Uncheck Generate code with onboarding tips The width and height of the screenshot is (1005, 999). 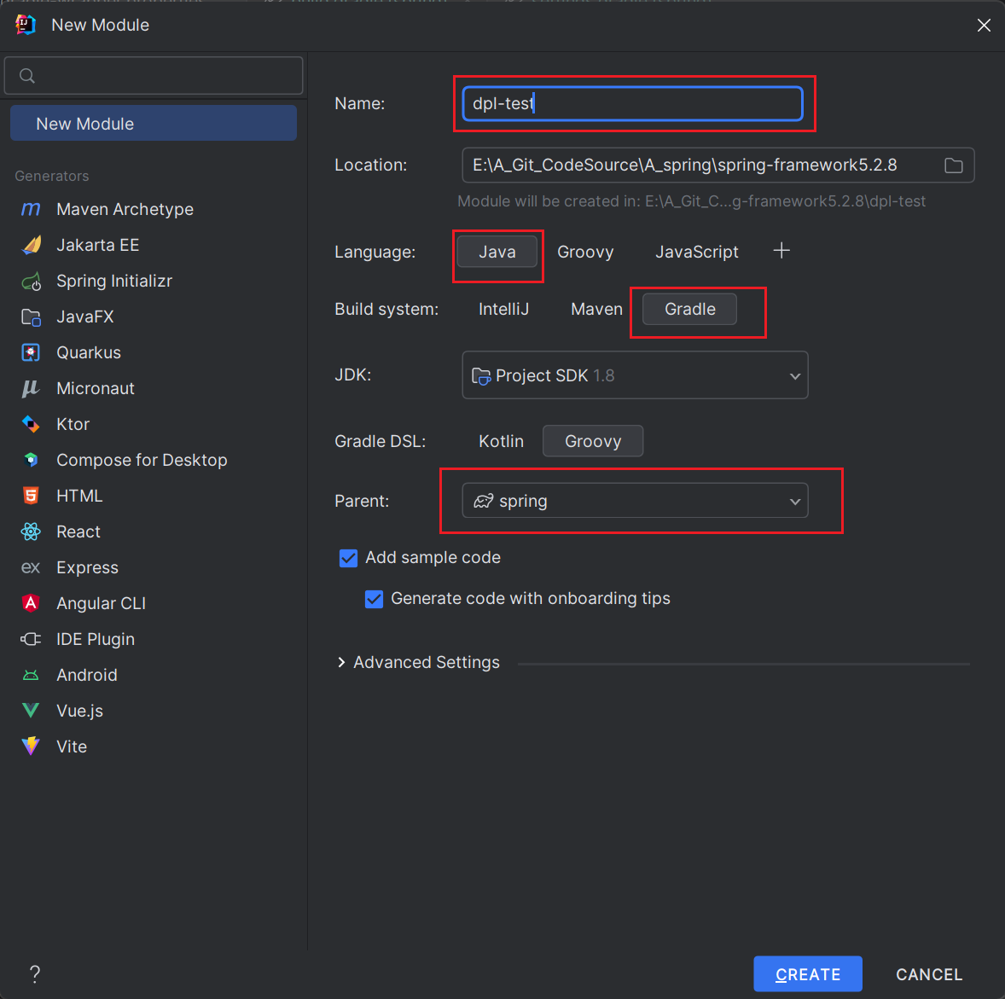point(374,599)
